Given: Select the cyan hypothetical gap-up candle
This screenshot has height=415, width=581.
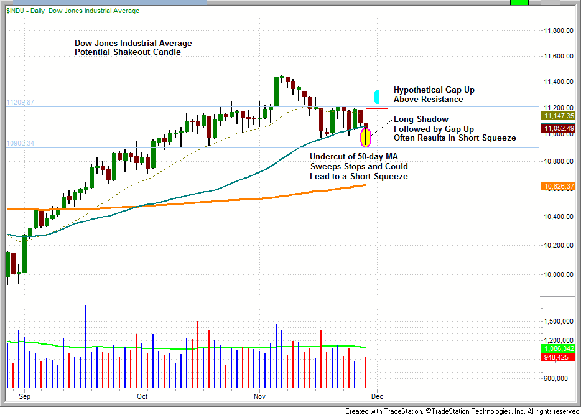Looking at the screenshot, I should pyautogui.click(x=376, y=96).
